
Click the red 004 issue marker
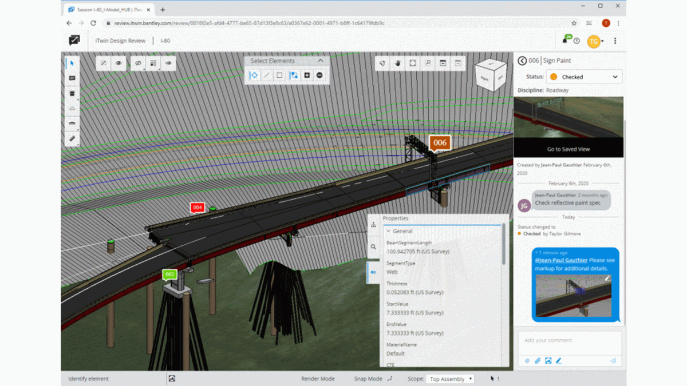click(x=198, y=208)
